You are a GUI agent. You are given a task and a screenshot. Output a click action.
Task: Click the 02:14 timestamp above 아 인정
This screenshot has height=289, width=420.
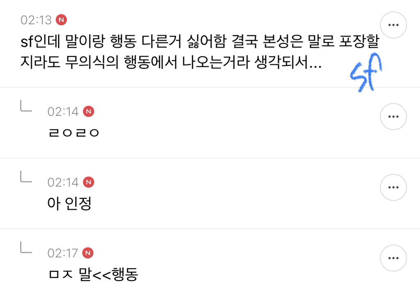63,182
